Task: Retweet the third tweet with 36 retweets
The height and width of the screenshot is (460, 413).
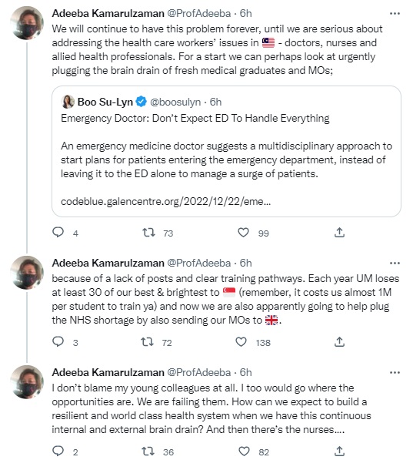Action: (148, 452)
